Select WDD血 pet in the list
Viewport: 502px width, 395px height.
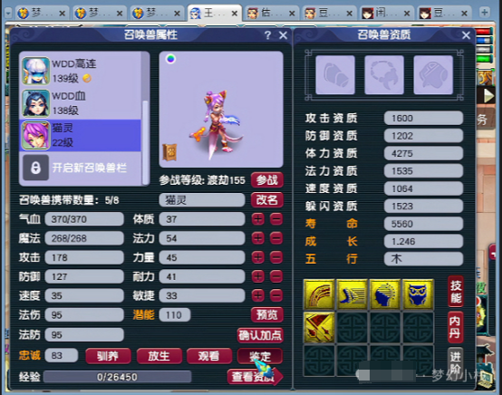[81, 103]
